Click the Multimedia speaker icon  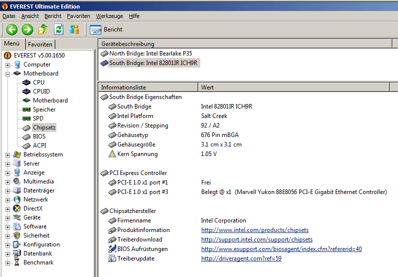[x=17, y=181]
